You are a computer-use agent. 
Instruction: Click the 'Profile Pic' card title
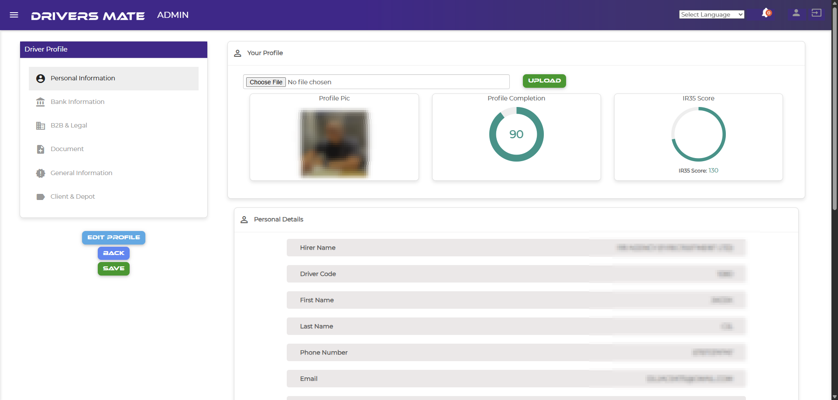coord(334,98)
